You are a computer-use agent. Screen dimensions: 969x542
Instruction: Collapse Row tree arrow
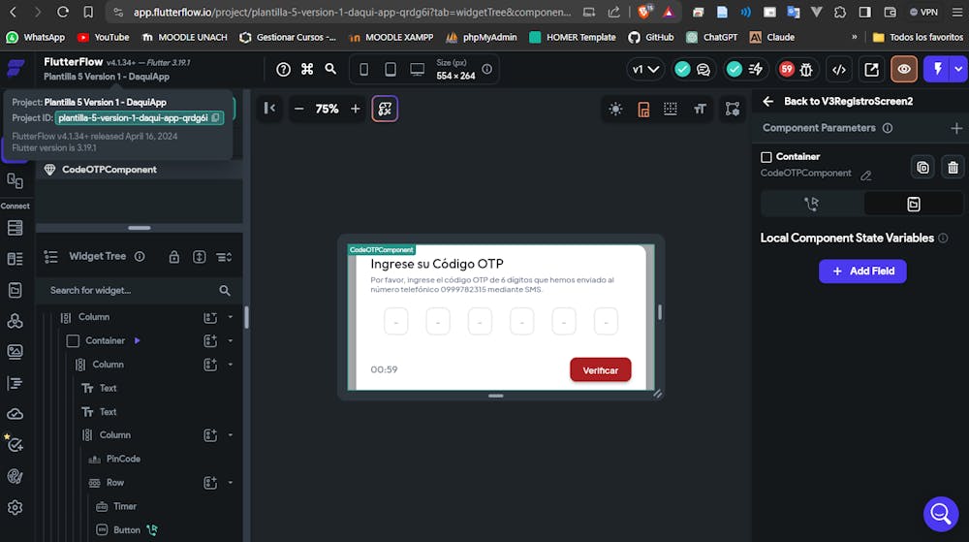231,483
